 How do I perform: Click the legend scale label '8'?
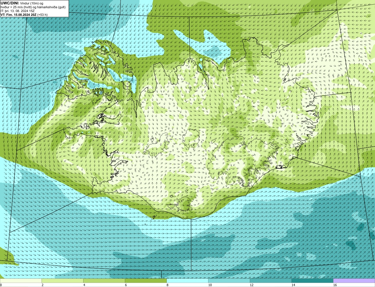[x=167, y=285]
